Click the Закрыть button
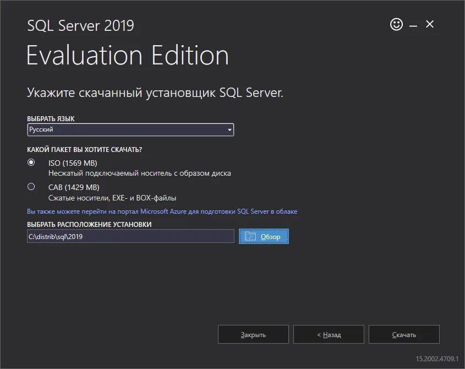The image size is (465, 369). pos(253,334)
